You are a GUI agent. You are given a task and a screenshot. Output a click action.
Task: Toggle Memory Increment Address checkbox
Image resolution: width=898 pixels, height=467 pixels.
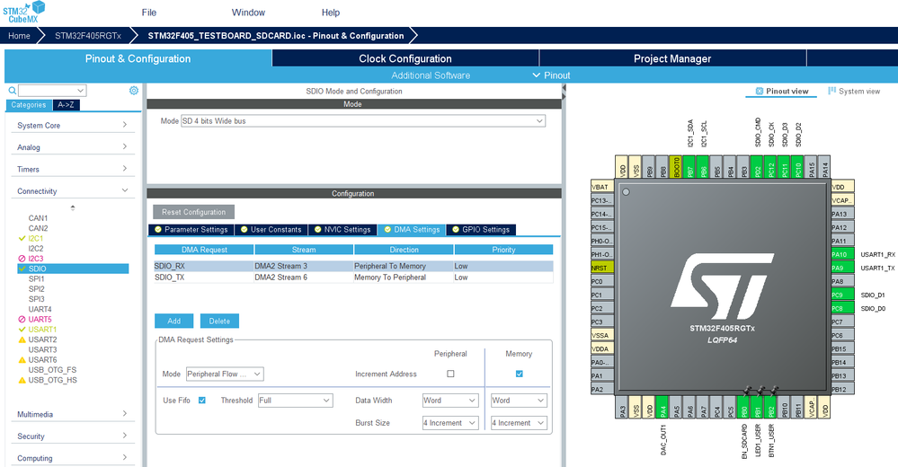pos(519,374)
